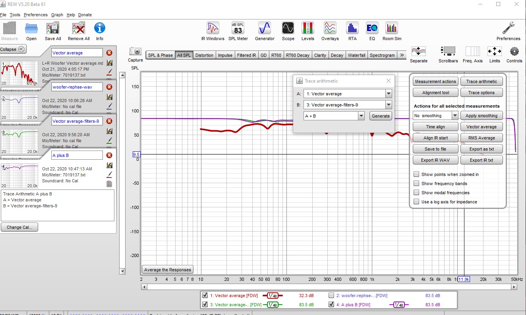Click the RMS Average button
The width and height of the screenshot is (526, 315).
click(482, 138)
